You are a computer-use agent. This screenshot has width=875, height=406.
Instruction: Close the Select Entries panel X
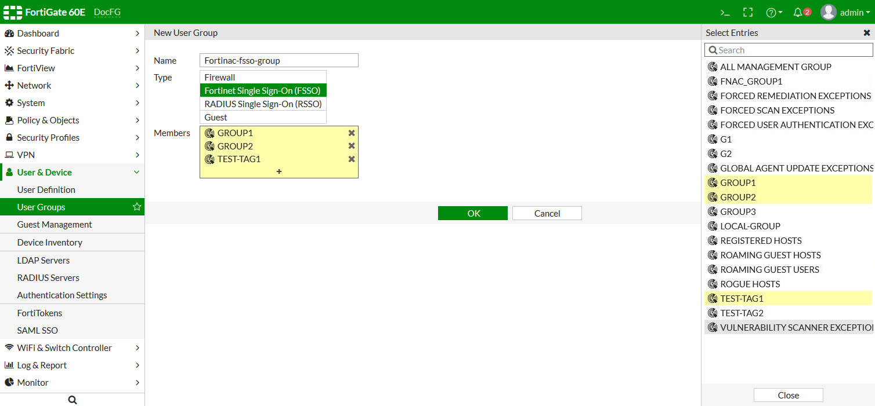coord(867,33)
